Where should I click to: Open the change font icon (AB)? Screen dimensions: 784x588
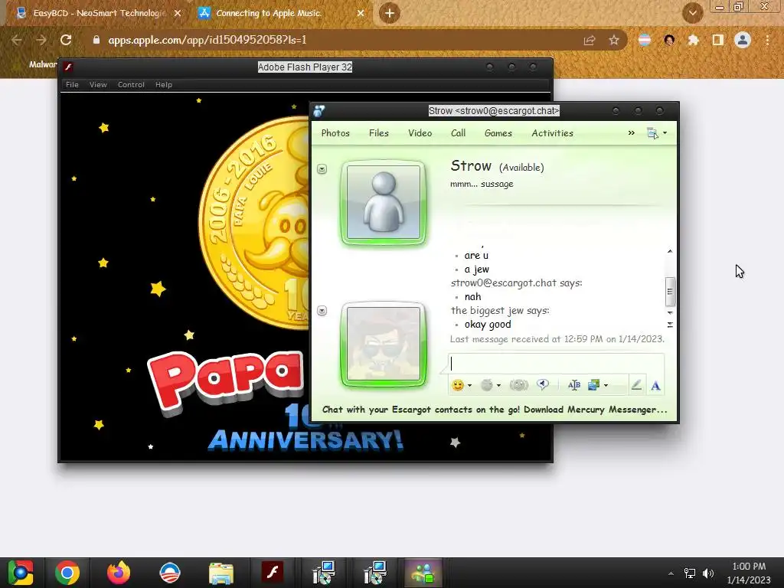click(574, 385)
